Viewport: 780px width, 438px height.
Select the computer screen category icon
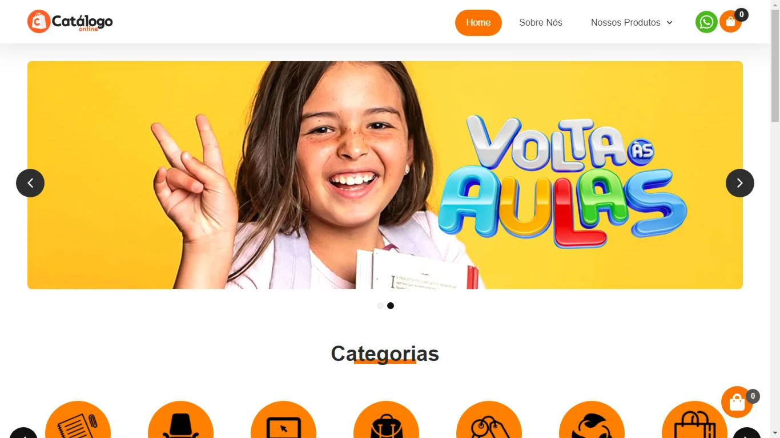coord(283,419)
